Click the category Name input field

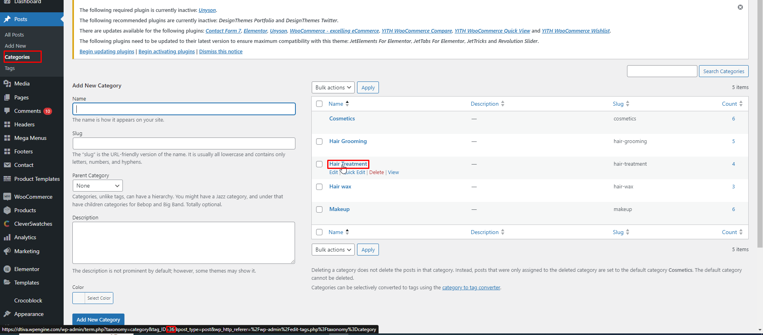pyautogui.click(x=184, y=109)
